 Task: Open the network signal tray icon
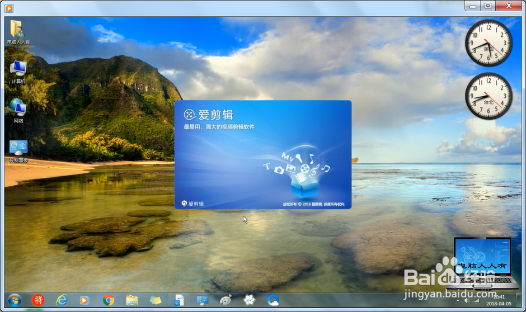click(x=476, y=300)
